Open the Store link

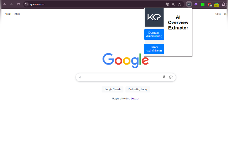click(x=17, y=14)
